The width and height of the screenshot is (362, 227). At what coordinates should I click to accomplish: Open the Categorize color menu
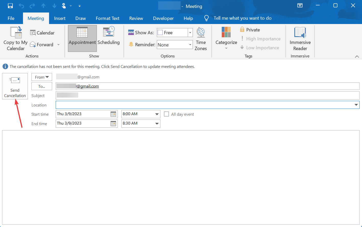coord(226,38)
